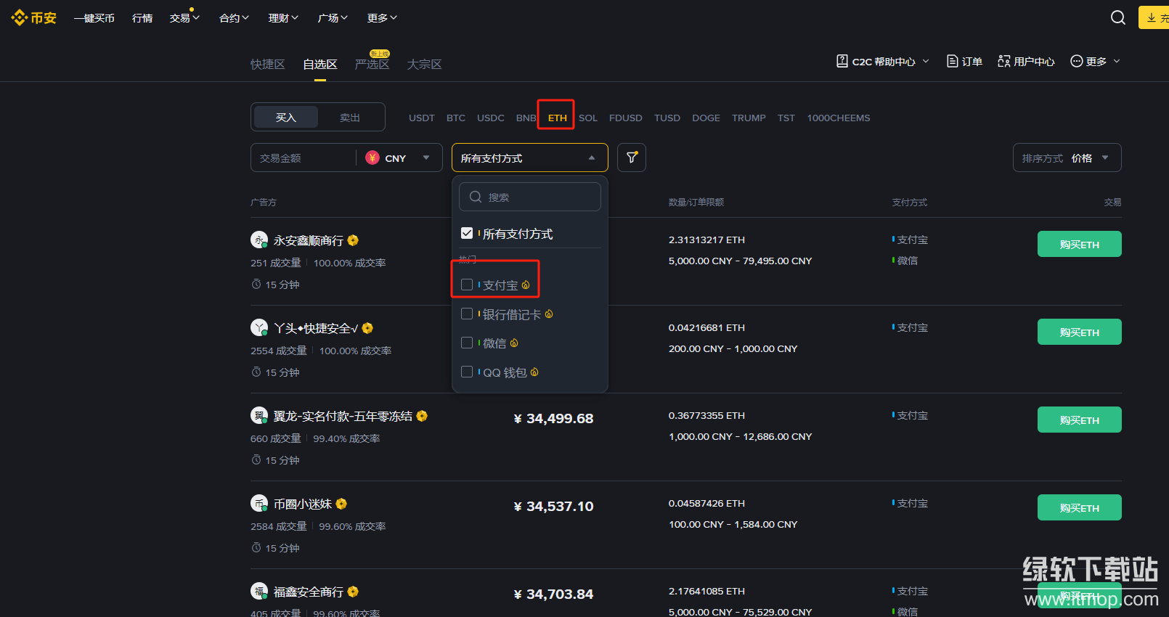Check the 支付宝 payment checkbox
The image size is (1169, 617).
(x=467, y=285)
